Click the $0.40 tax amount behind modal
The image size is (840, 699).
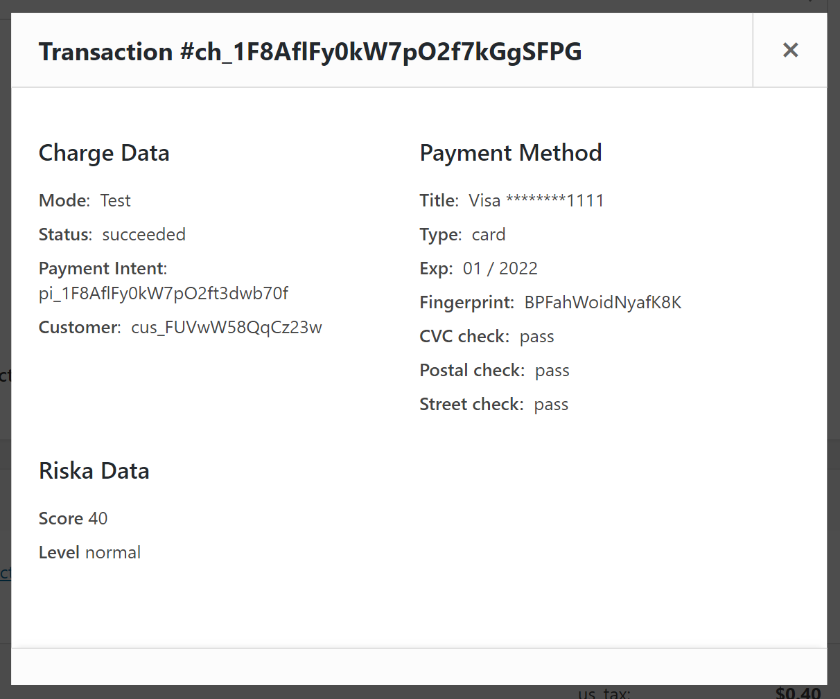[798, 692]
